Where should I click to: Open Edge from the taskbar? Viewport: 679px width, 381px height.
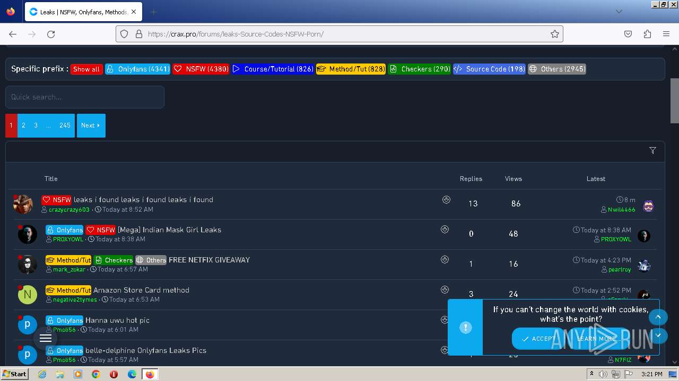point(132,374)
